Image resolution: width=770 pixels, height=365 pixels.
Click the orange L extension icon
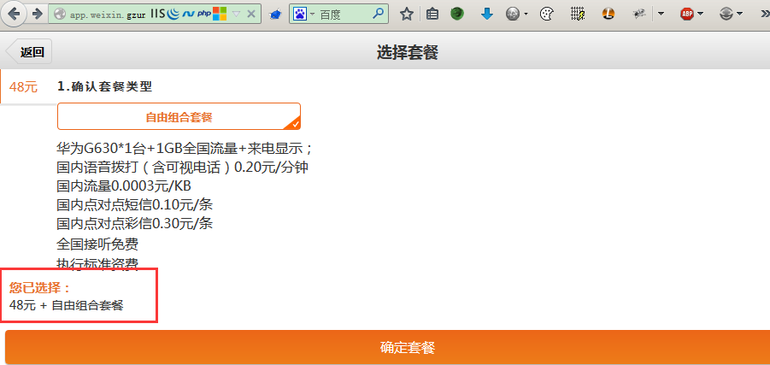(608, 15)
